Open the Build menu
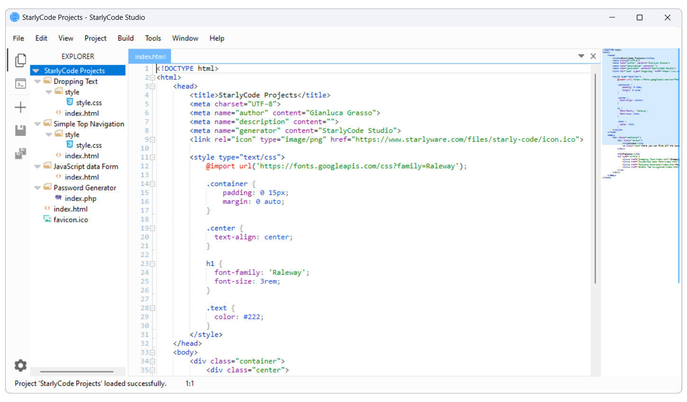This screenshot has width=687, height=402. 126,38
